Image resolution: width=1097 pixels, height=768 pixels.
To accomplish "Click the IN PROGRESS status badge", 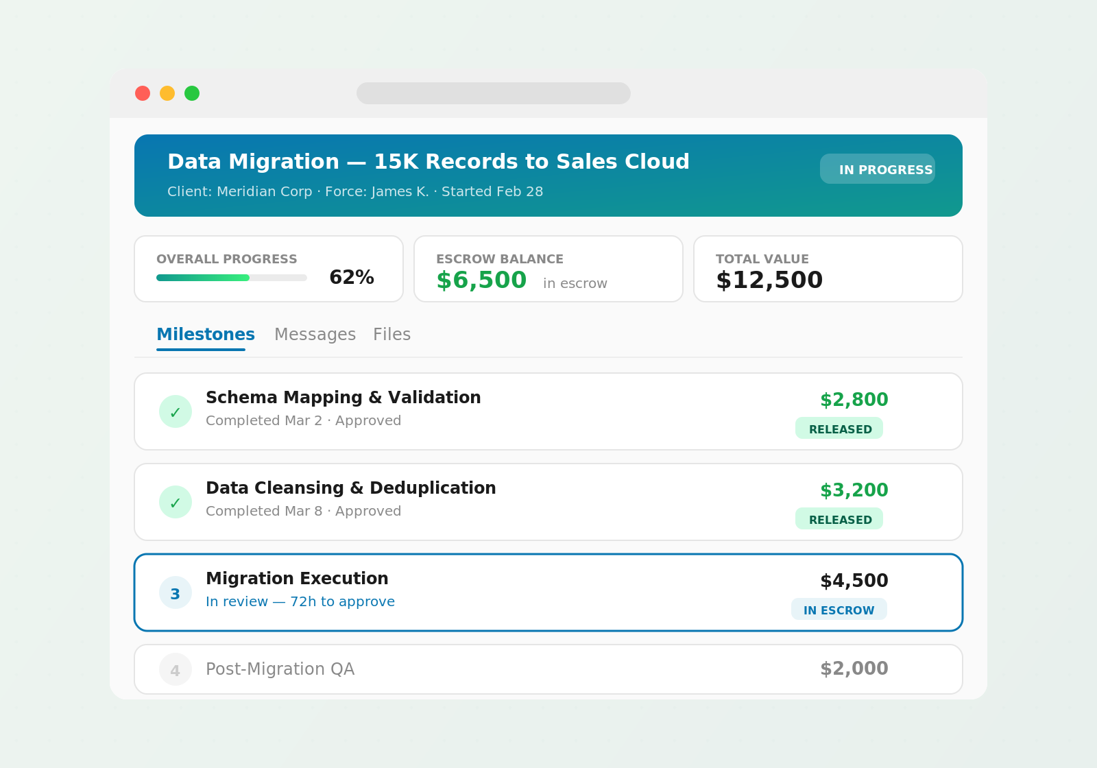I will 877,169.
